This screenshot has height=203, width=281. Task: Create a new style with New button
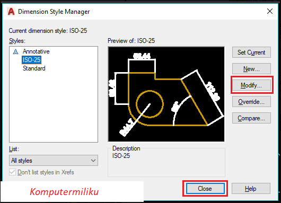251,68
